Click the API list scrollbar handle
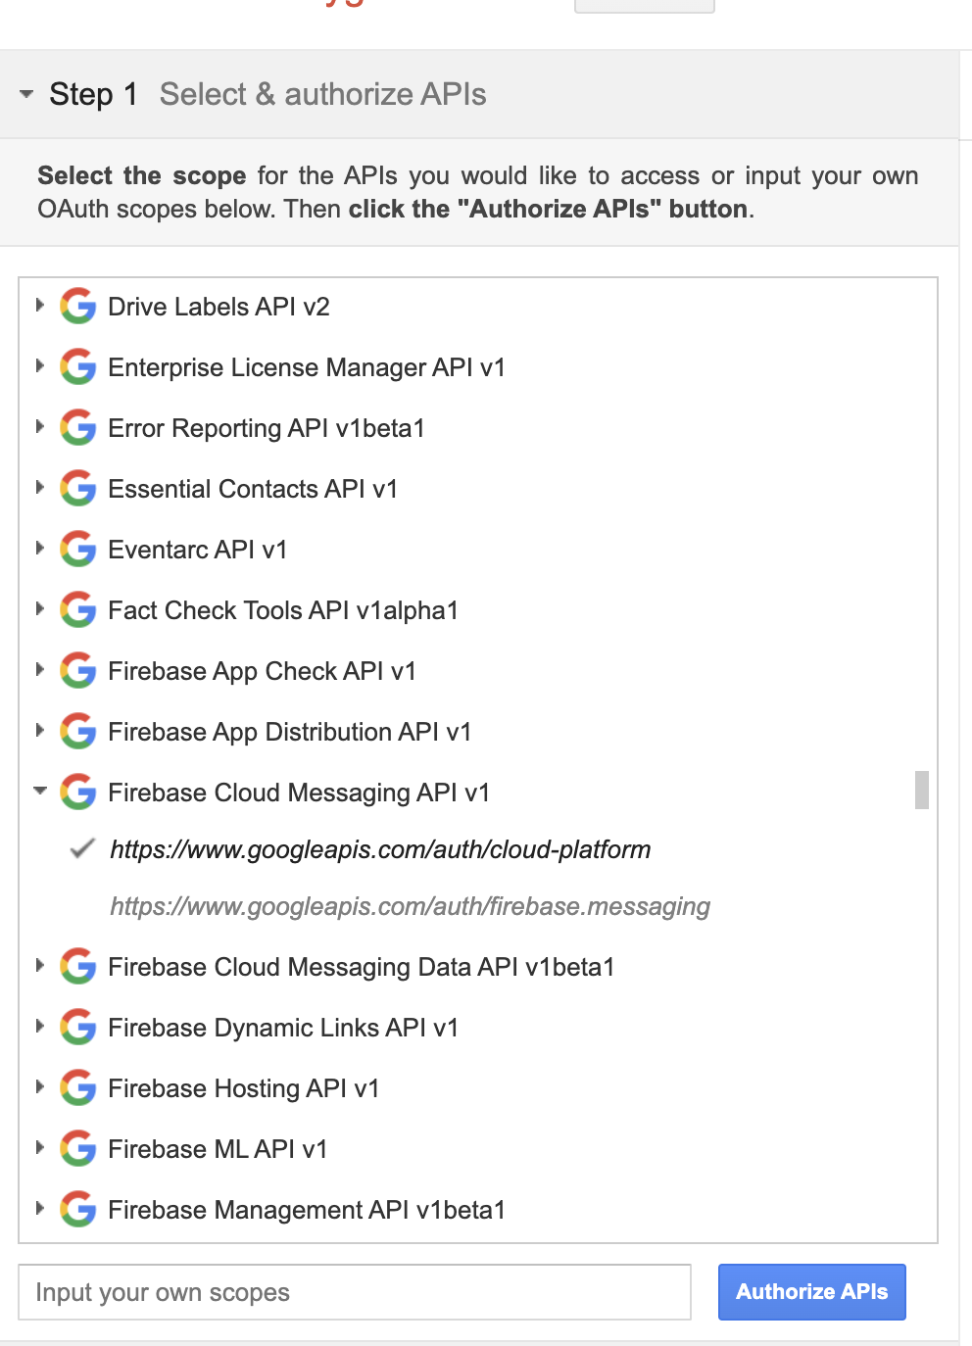The width and height of the screenshot is (972, 1346). click(920, 789)
